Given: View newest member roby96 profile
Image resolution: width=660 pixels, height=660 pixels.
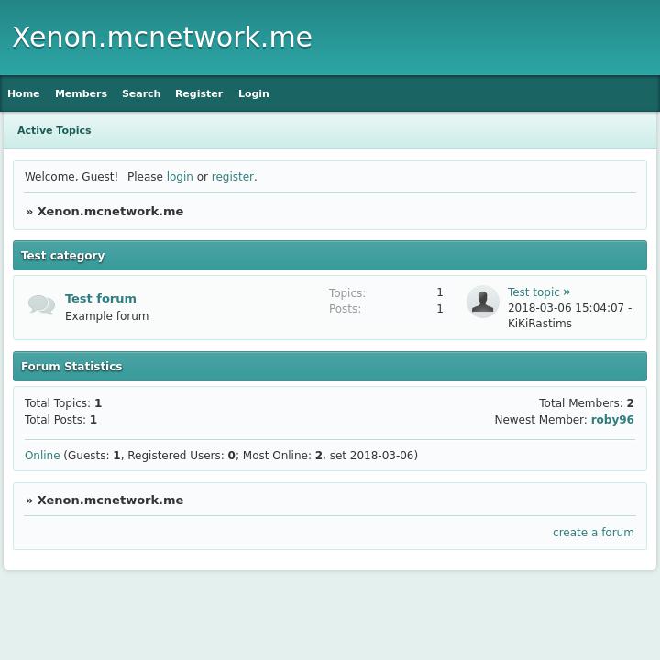Looking at the screenshot, I should point(612,420).
